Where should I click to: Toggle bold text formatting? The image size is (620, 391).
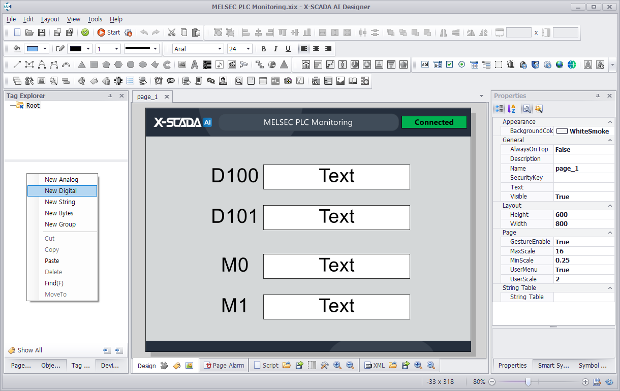coord(263,49)
